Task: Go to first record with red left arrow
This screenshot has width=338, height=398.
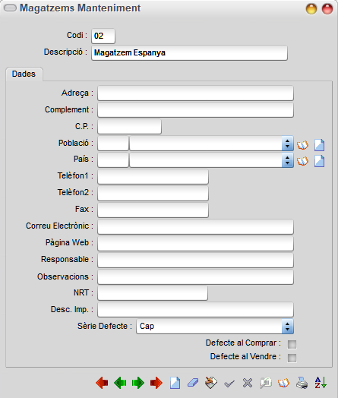Action: point(103,383)
